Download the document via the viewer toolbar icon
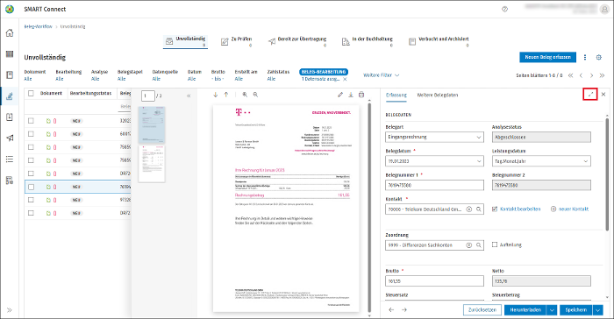Screen dimensions: 614x319 pyautogui.click(x=351, y=95)
